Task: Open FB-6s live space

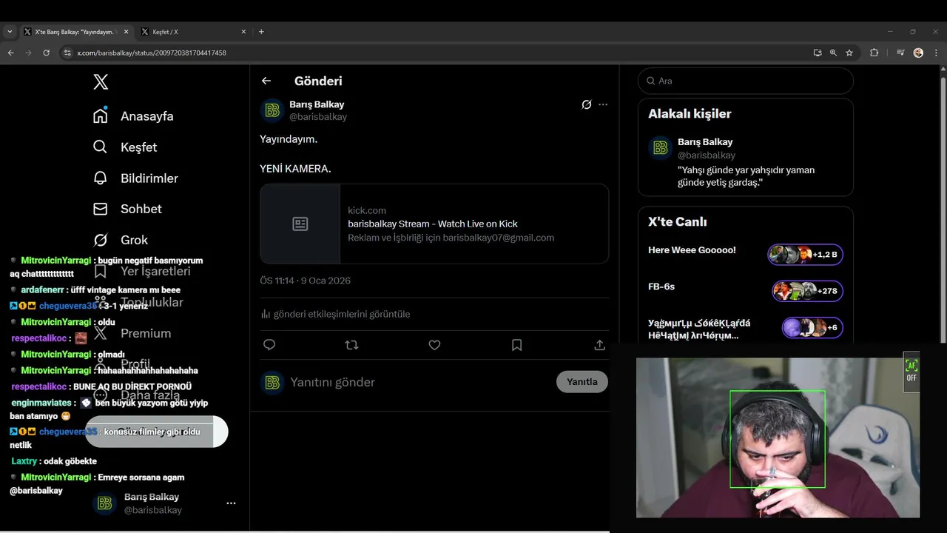Action: pyautogui.click(x=661, y=286)
